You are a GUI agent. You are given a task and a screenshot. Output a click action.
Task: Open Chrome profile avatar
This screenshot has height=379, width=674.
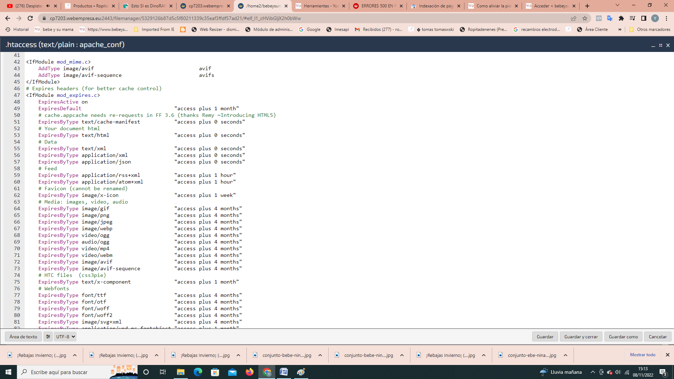[x=655, y=18]
